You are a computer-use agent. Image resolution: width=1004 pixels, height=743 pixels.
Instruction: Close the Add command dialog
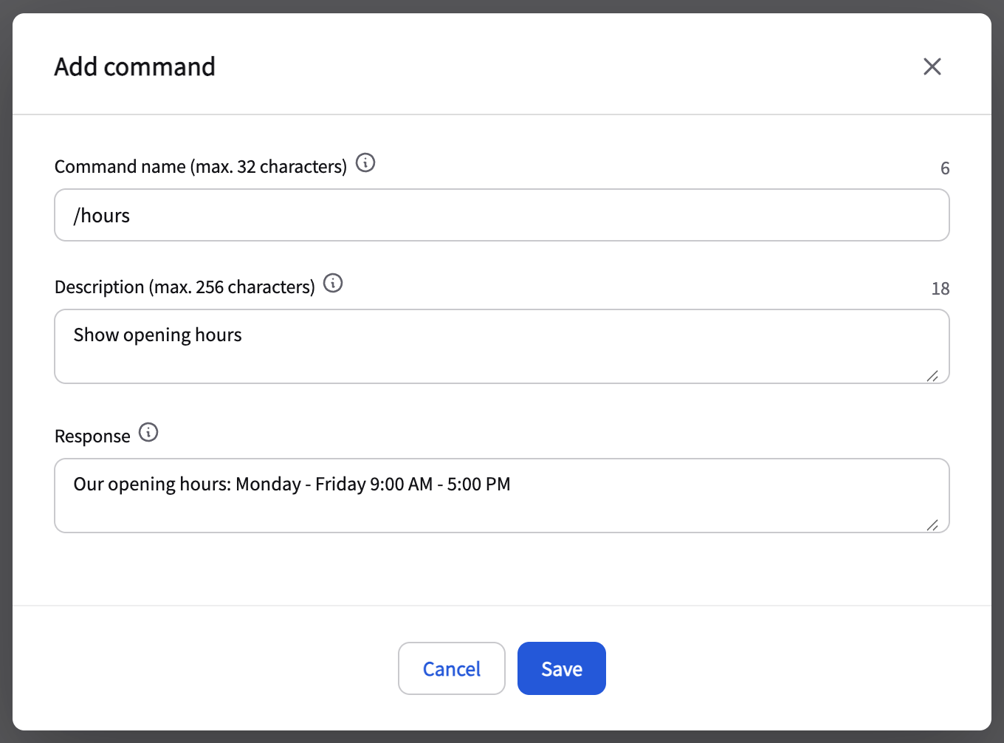tap(932, 66)
